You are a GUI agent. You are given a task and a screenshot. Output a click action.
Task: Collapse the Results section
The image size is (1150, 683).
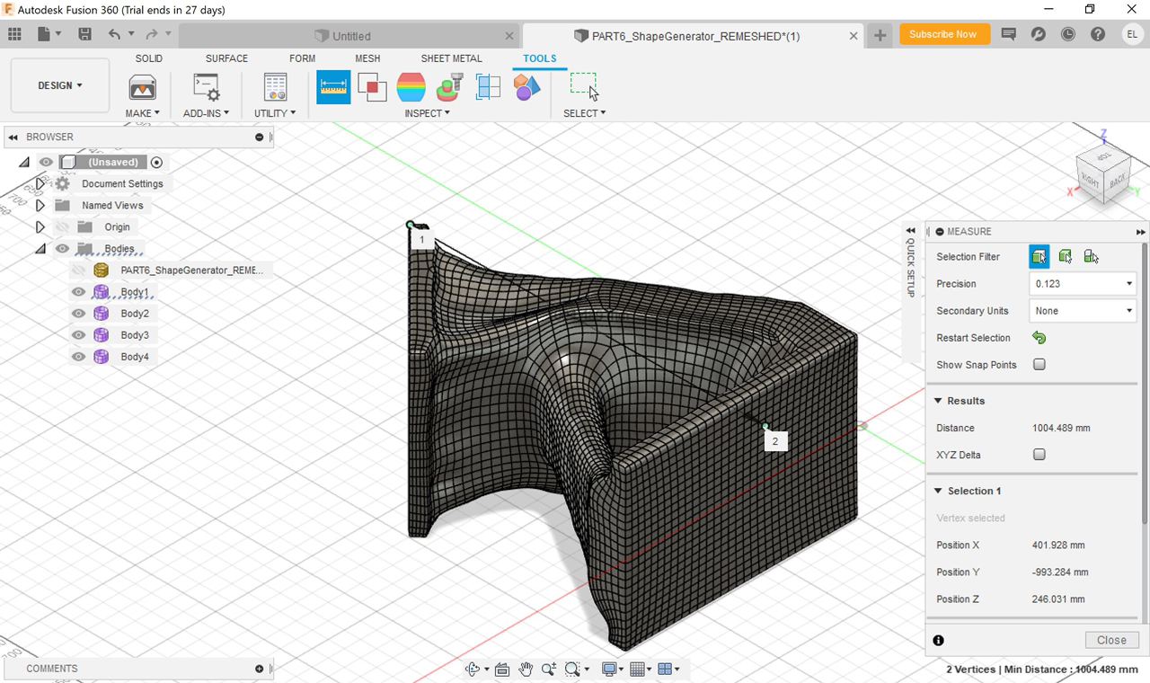click(x=938, y=401)
